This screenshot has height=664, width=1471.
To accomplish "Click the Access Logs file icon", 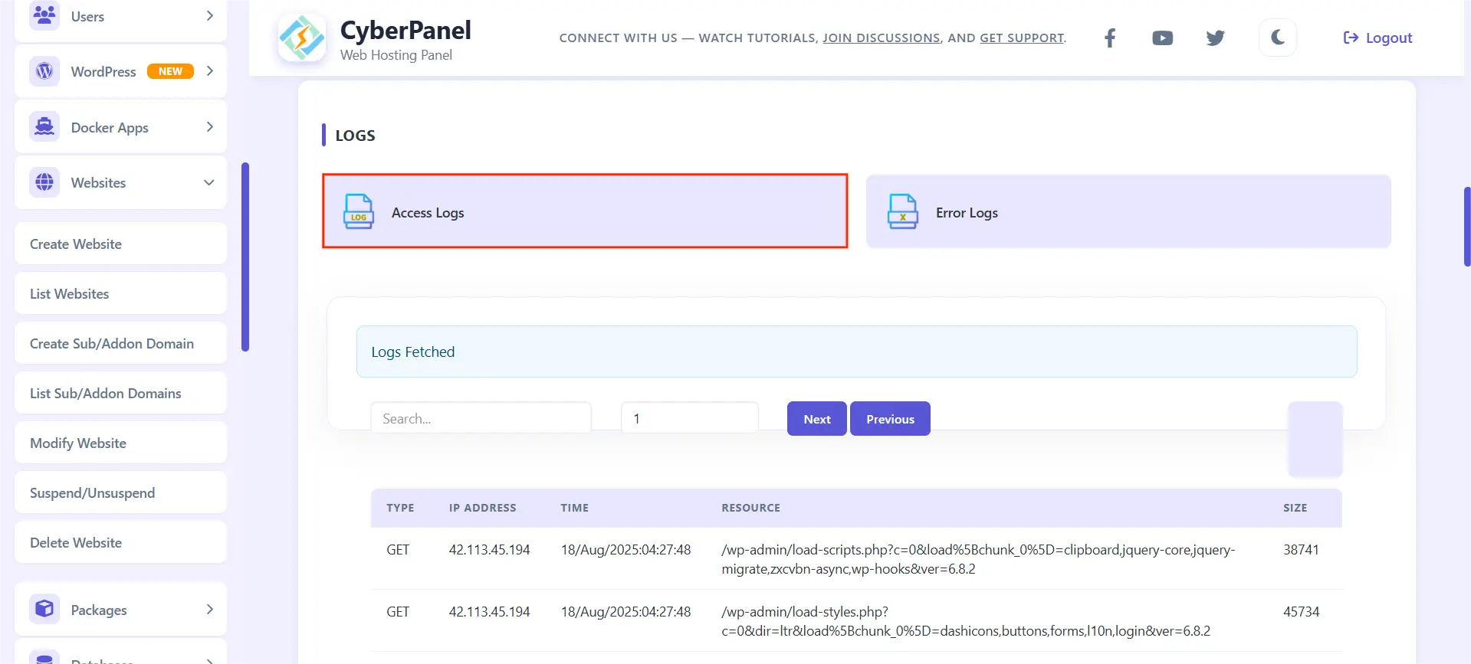I will click(x=358, y=212).
